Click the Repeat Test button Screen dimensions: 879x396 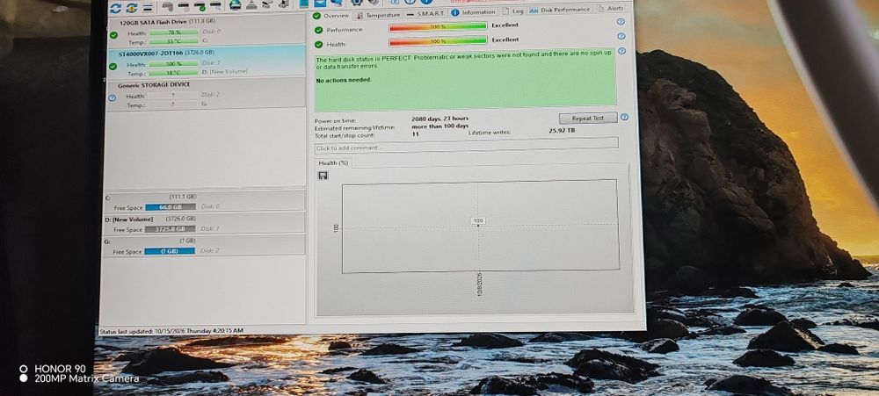588,119
